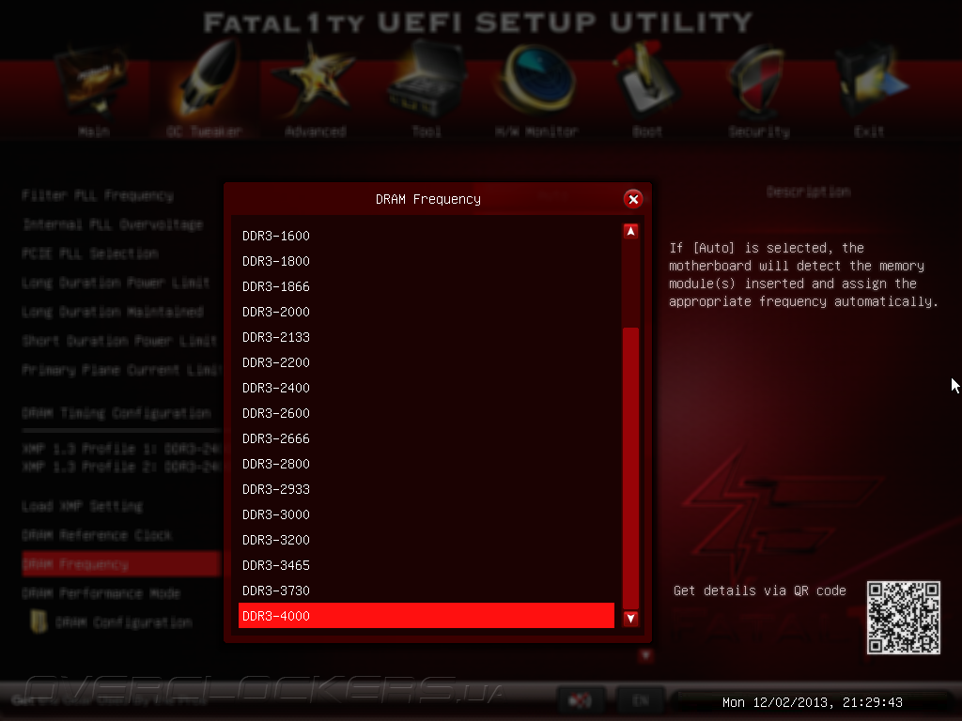The height and width of the screenshot is (721, 962).
Task: Click the EN language button
Action: (x=641, y=700)
